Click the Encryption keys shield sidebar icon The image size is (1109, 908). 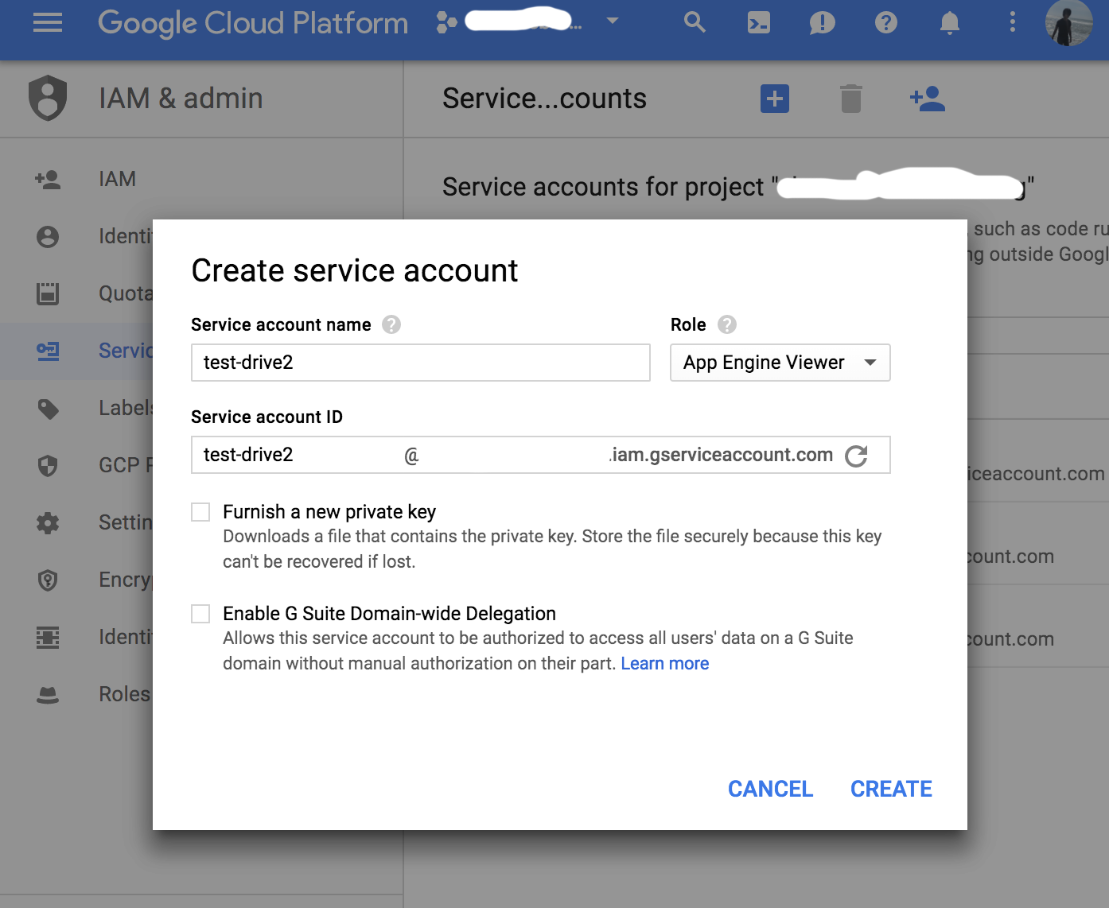tap(48, 580)
